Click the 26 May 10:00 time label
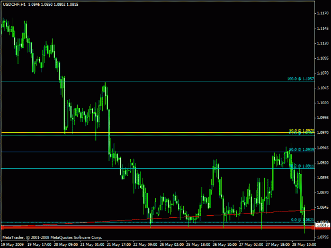The width and height of the screenshot is (331, 248). point(225,245)
